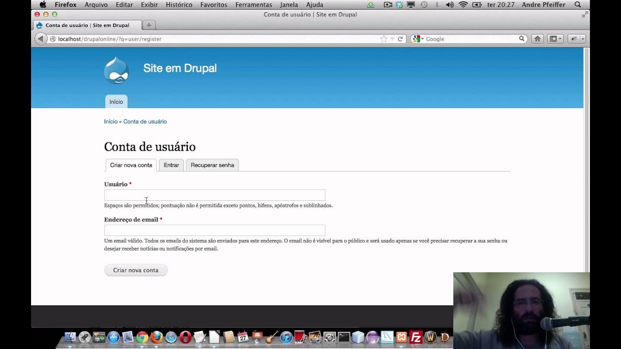
Task: Open the Google search engine dropdown
Action: pyautogui.click(x=418, y=39)
